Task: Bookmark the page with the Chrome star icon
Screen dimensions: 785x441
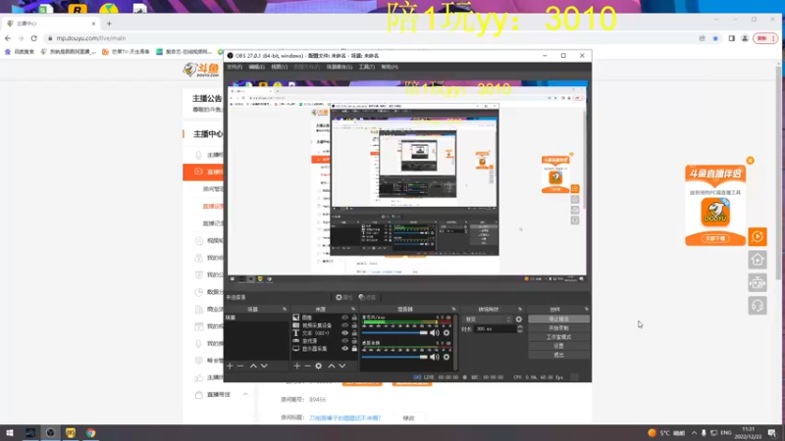Action: pos(715,38)
